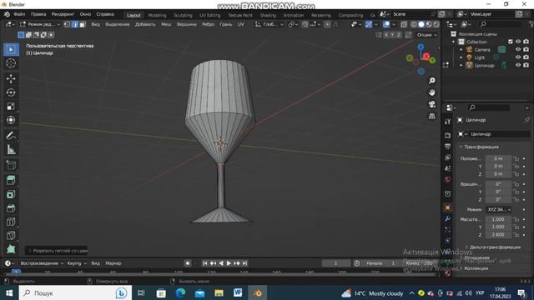
Task: Open the Render properties tab
Action: (x=447, y=135)
